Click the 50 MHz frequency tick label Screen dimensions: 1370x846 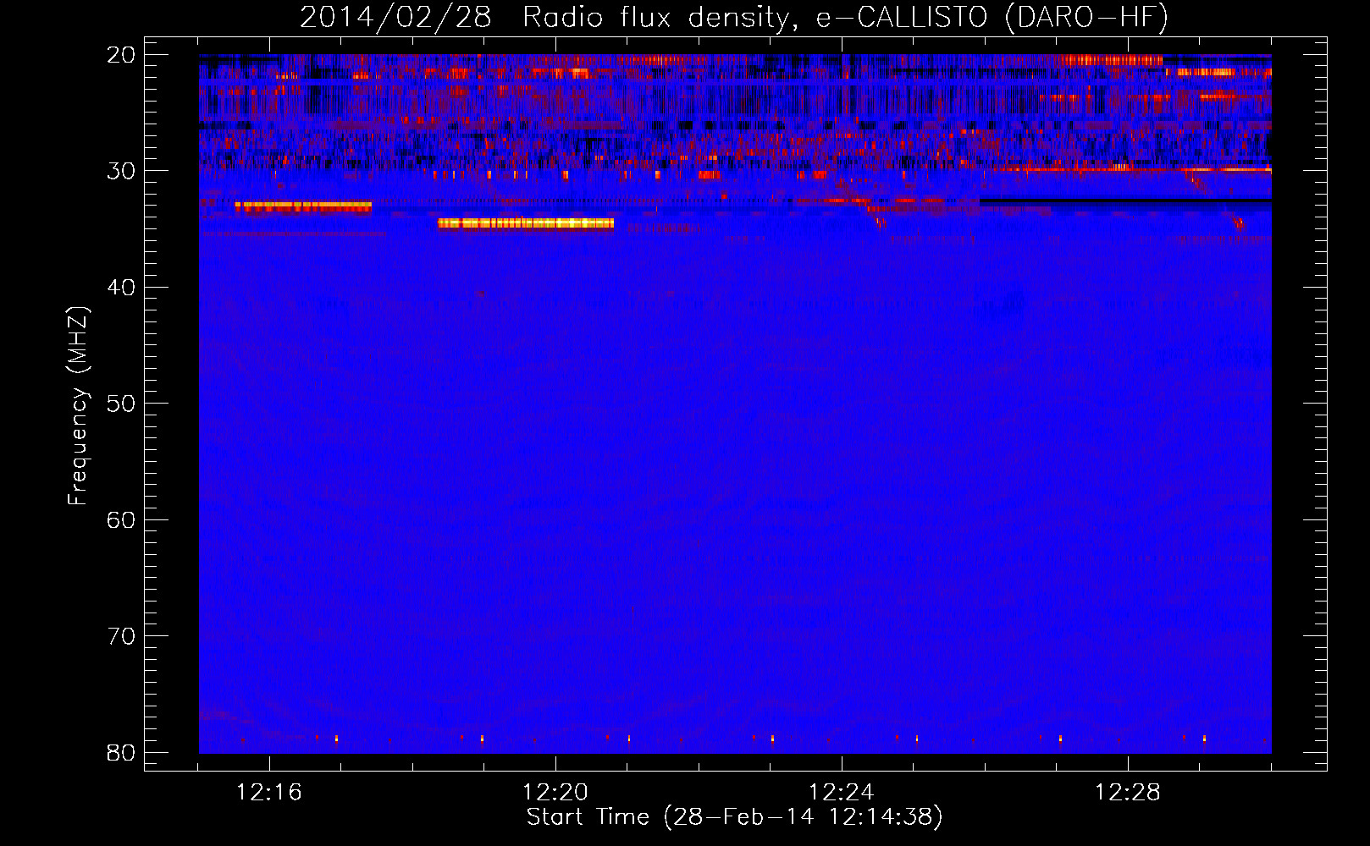pos(121,404)
